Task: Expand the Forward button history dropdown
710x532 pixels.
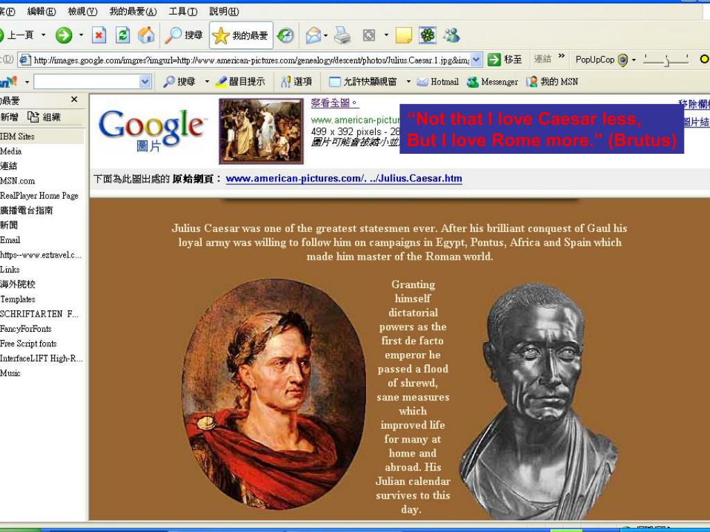Action: (x=81, y=35)
